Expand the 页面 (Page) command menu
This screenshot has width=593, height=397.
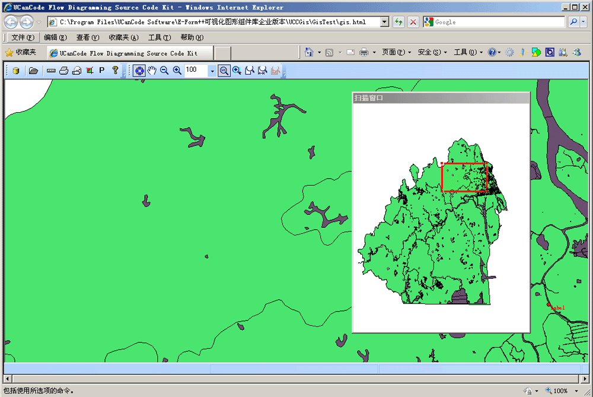pyautogui.click(x=396, y=52)
